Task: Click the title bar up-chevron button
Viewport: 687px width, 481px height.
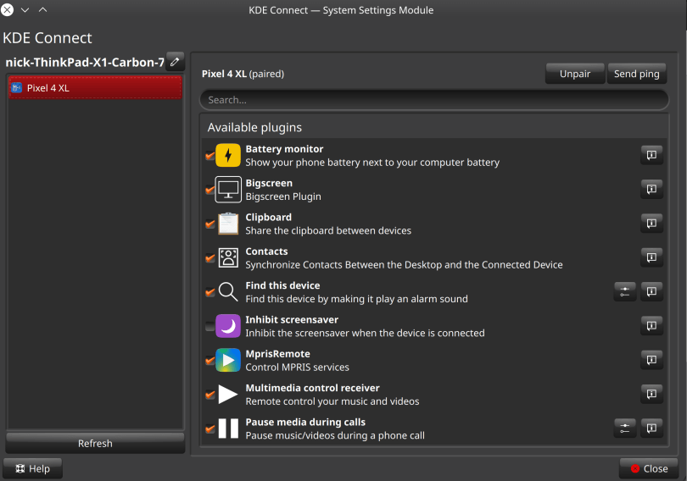Action: [x=42, y=9]
